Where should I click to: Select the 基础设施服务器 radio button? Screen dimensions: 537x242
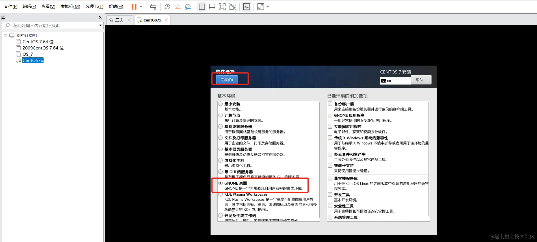tap(220, 126)
